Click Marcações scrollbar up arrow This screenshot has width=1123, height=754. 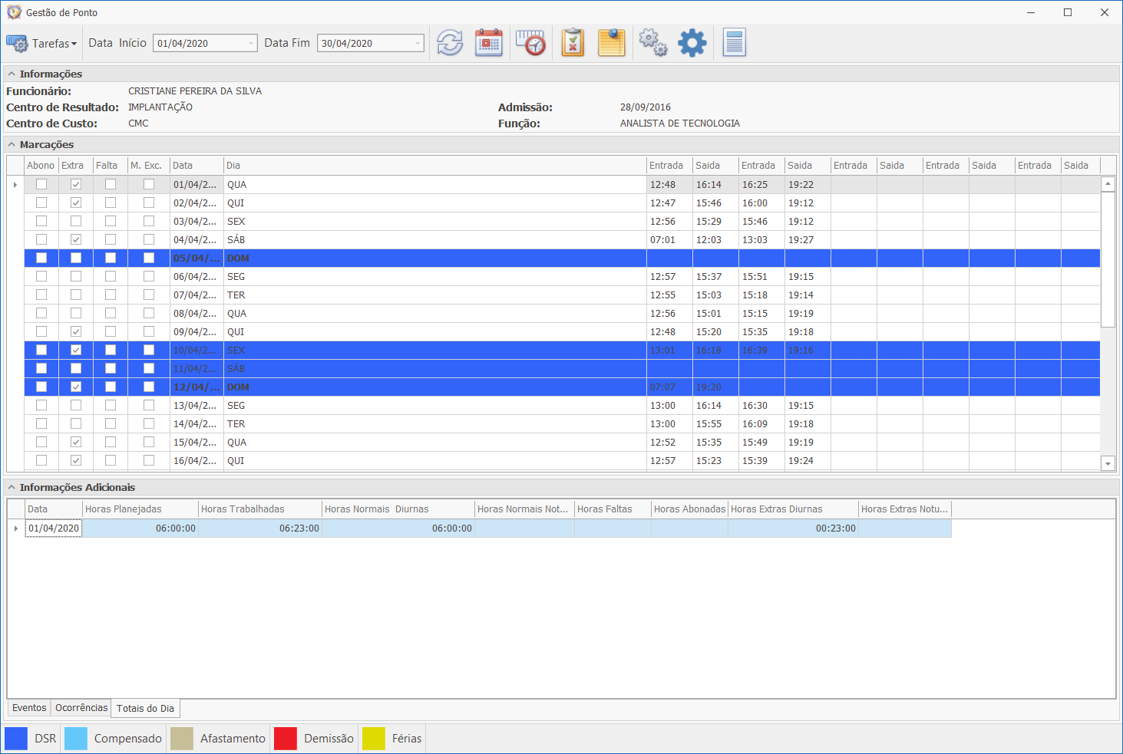coord(1108,184)
